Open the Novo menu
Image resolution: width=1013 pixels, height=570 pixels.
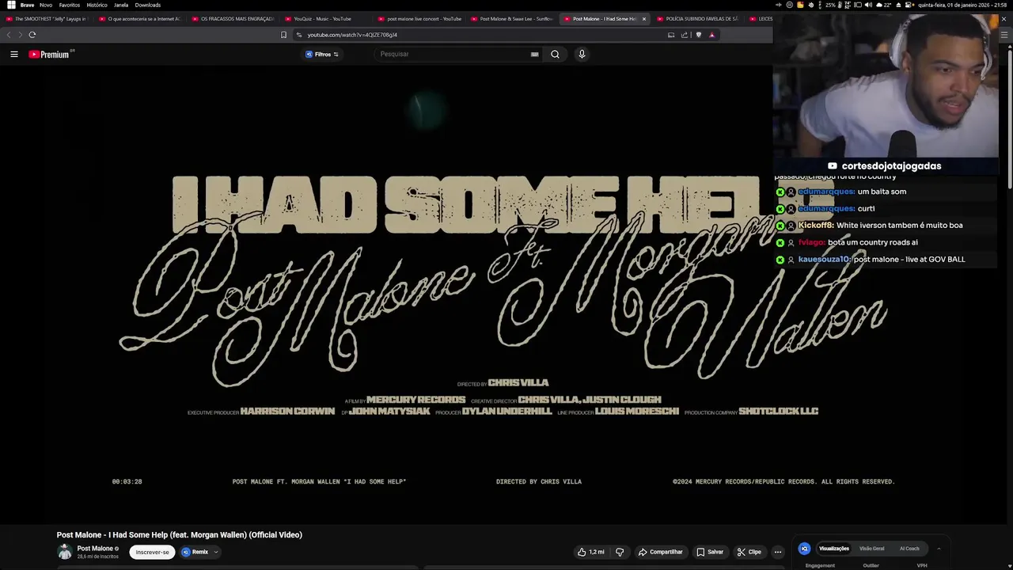(46, 5)
